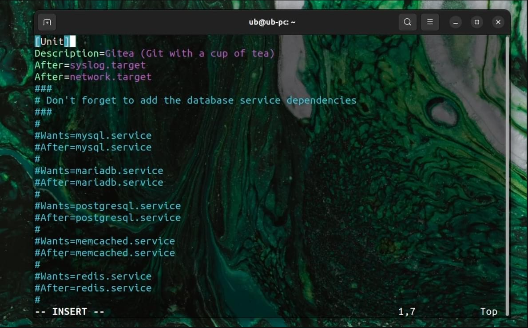Select the #Wants=postgresql.service line
The height and width of the screenshot is (328, 528).
tap(107, 206)
